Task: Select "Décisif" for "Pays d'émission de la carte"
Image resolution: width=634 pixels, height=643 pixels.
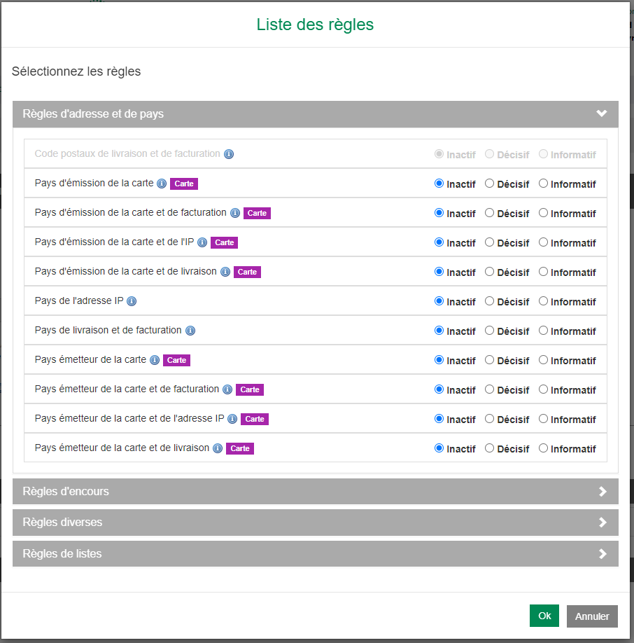Action: pyautogui.click(x=488, y=184)
